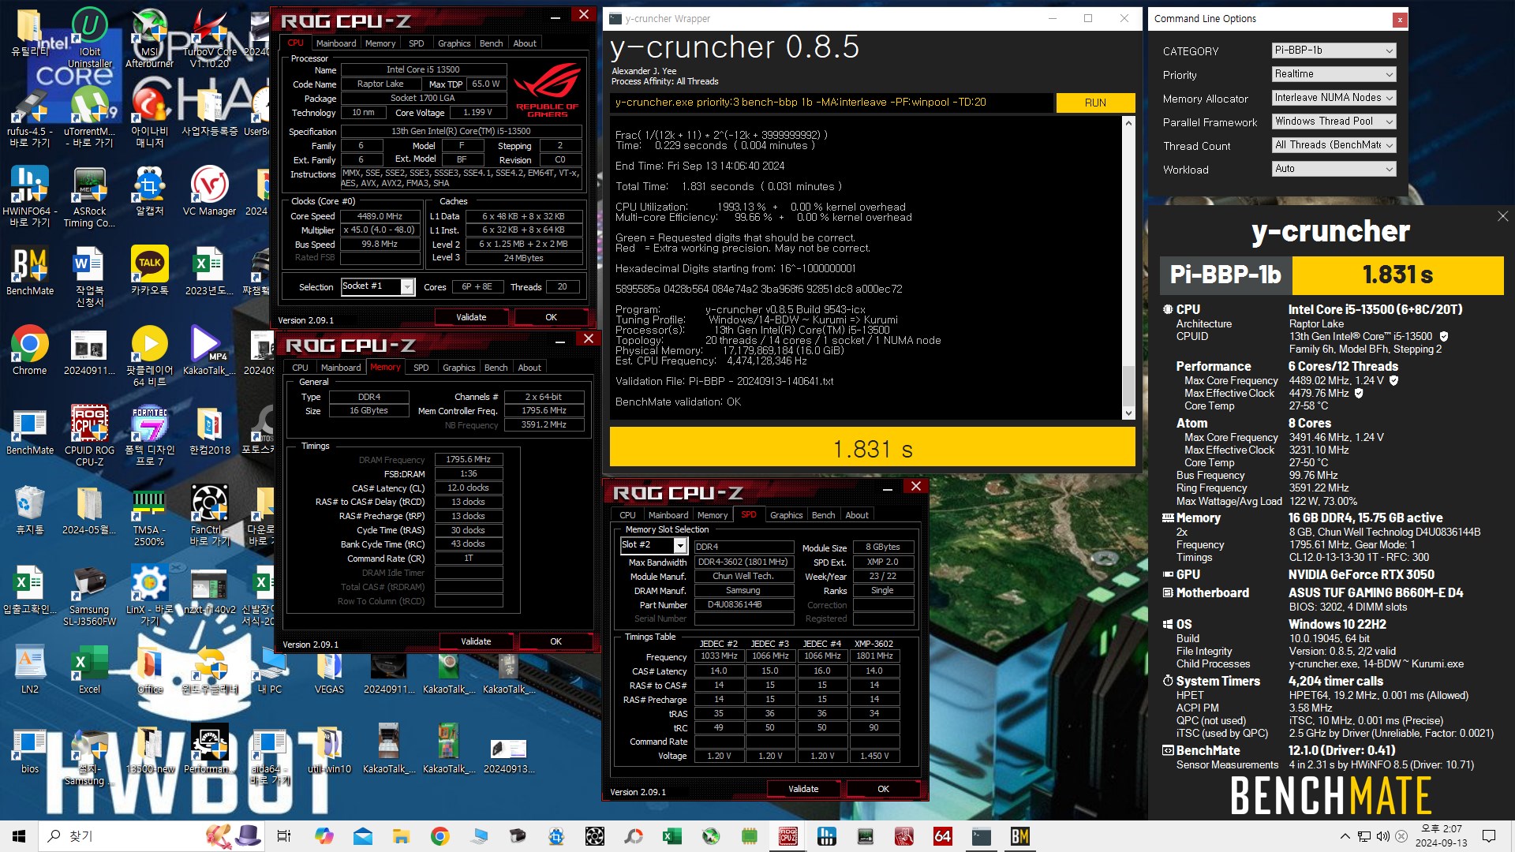This screenshot has height=852, width=1515.
Task: Switch to CPU tab in SPD CPU-Z window
Action: coord(627,515)
